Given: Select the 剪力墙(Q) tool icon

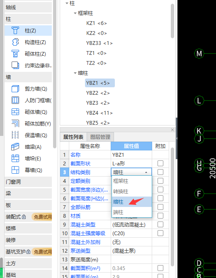Looking at the screenshot, I should click(x=15, y=89).
